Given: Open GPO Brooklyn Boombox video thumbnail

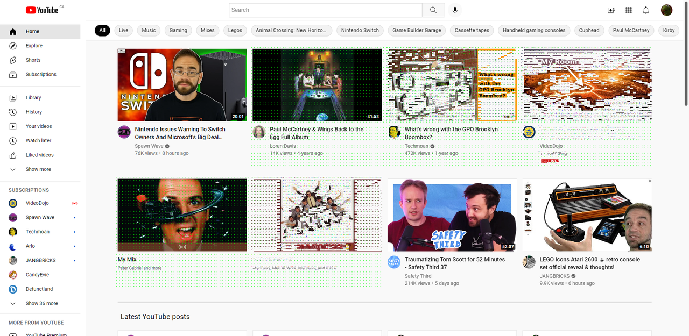Looking at the screenshot, I should 452,85.
